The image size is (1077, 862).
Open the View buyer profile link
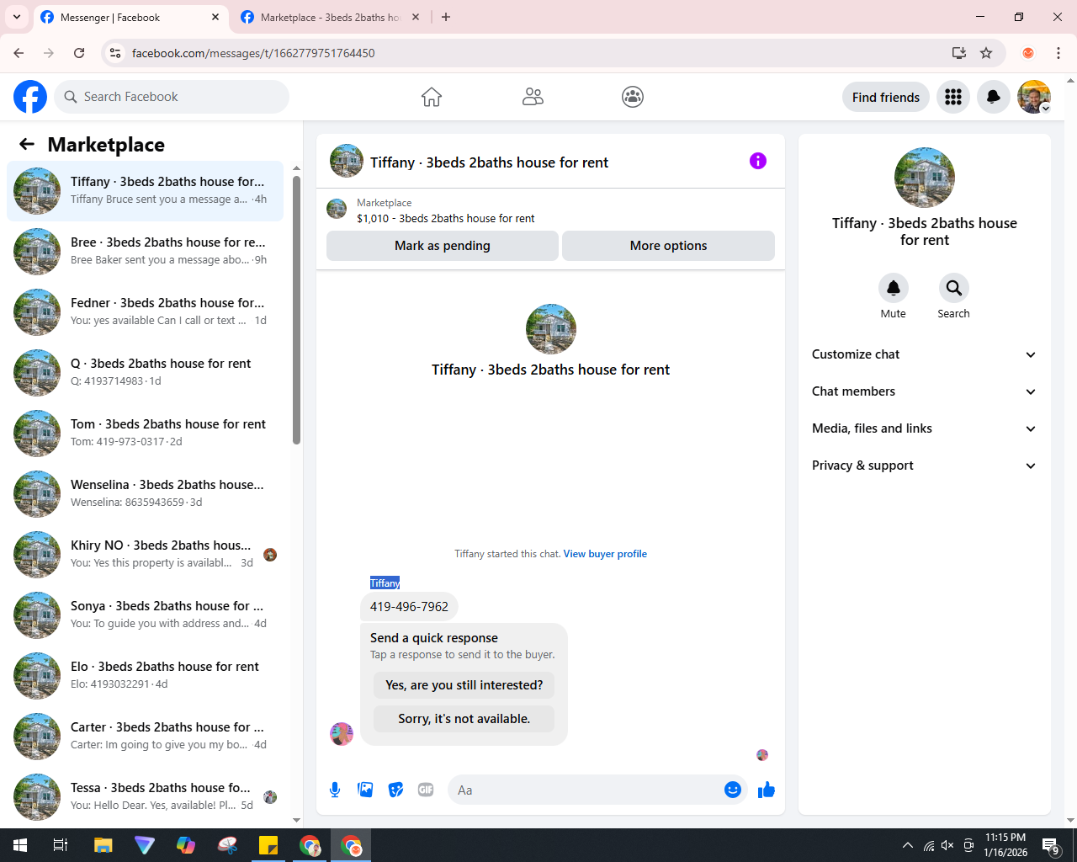click(x=605, y=554)
